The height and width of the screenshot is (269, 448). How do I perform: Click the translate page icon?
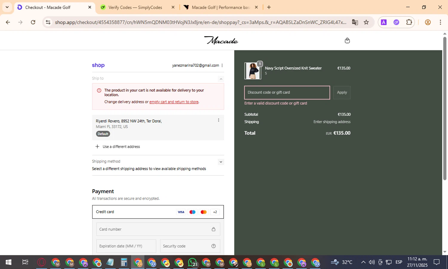(355, 22)
